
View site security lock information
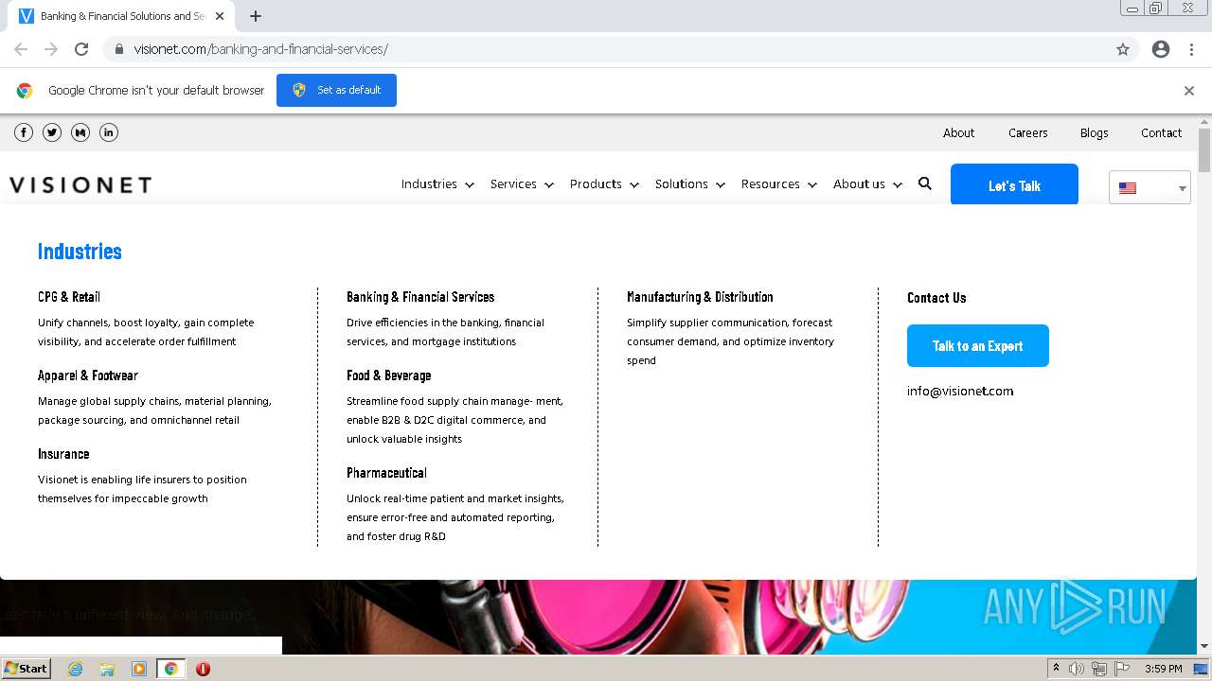118,49
